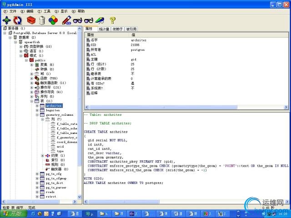Click the Windows 开始 Start button
Viewport: 291px width, 218px height.
(14, 214)
